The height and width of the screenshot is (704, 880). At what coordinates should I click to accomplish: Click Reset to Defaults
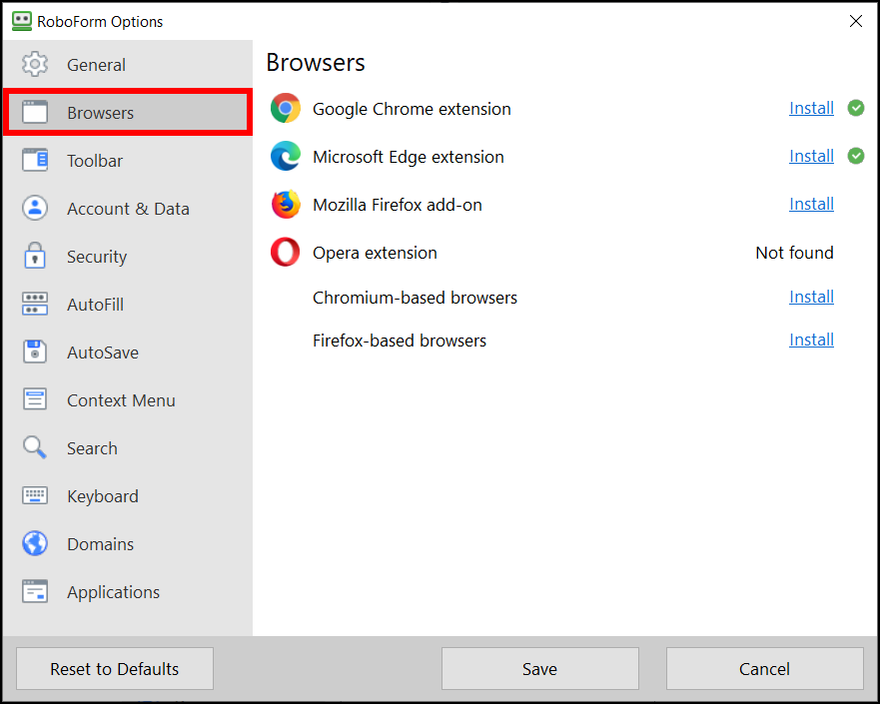[x=114, y=668]
